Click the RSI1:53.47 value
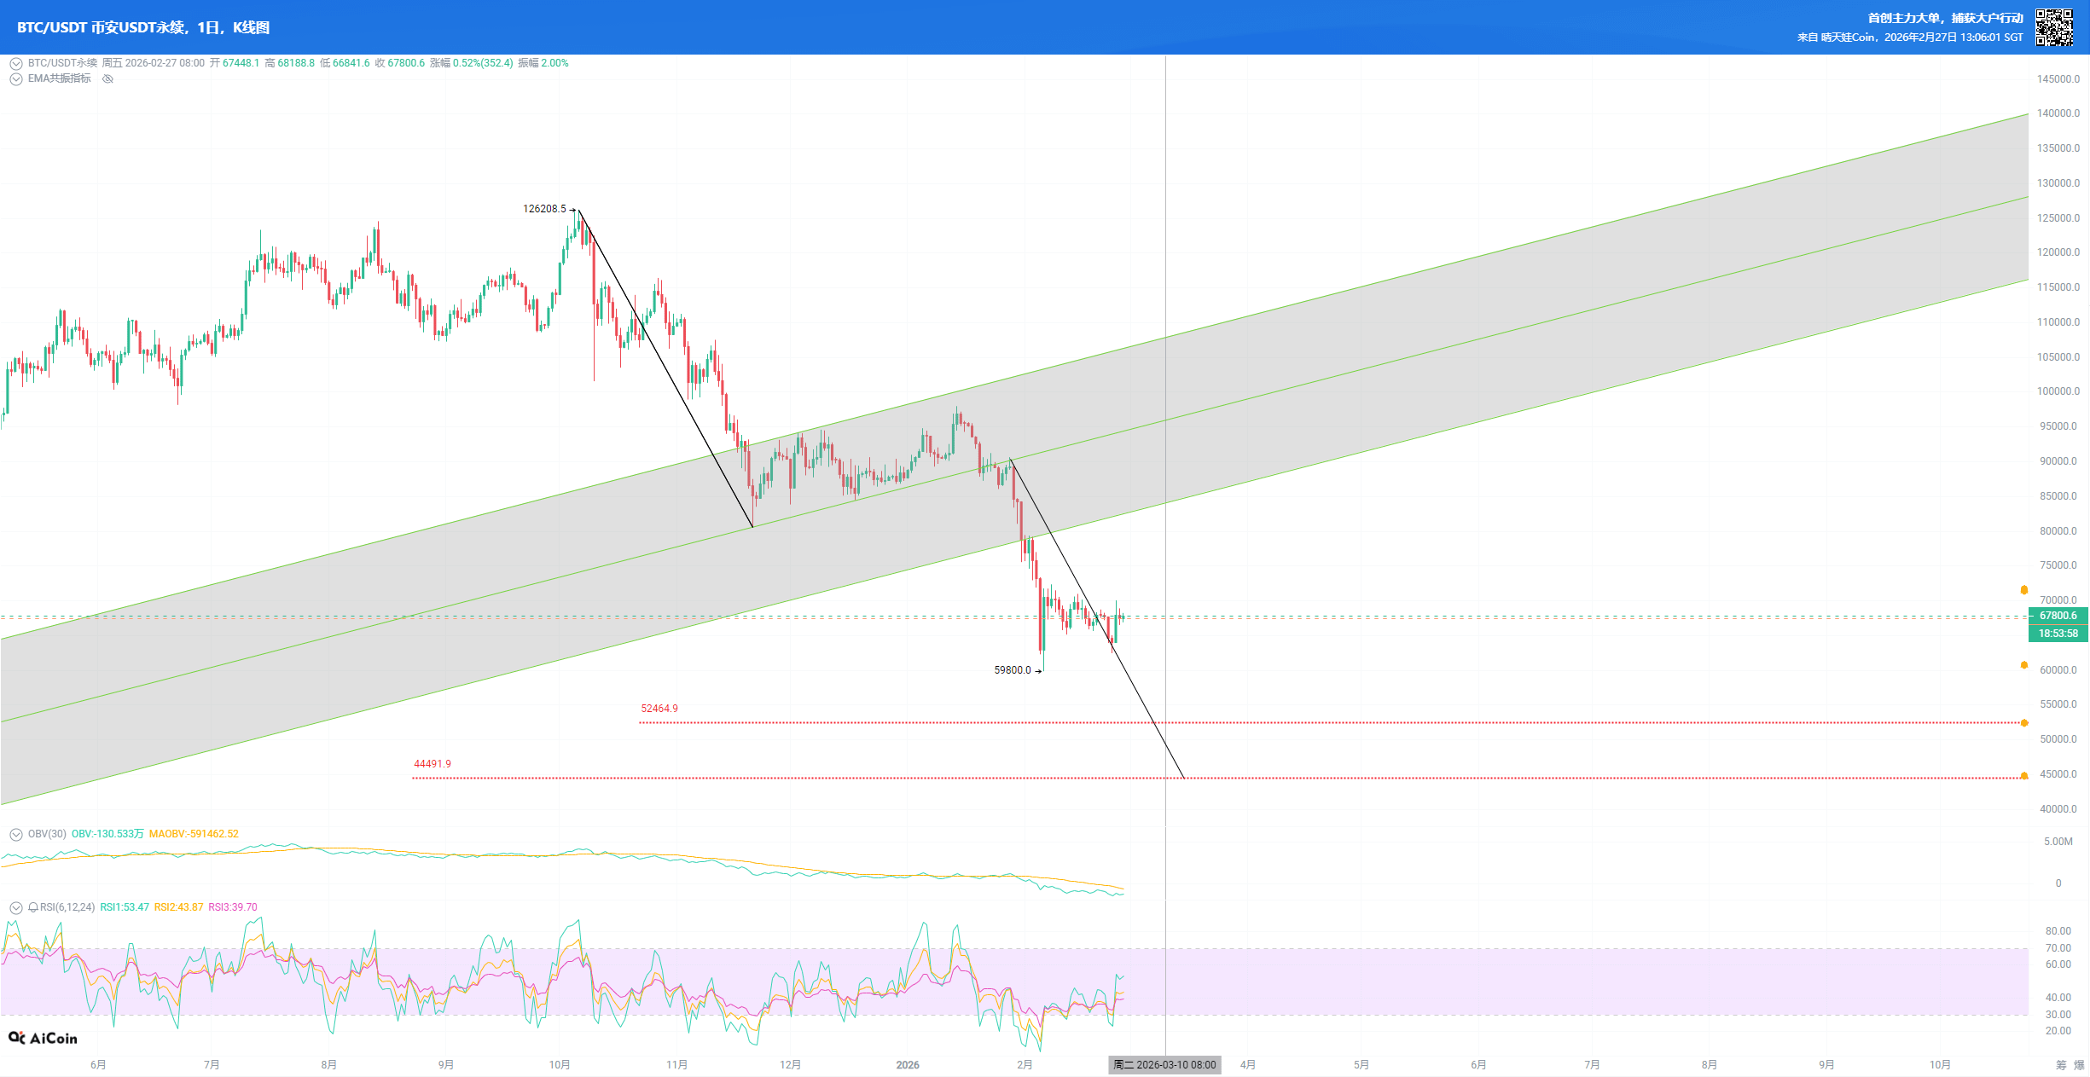This screenshot has width=2090, height=1077. 125,907
